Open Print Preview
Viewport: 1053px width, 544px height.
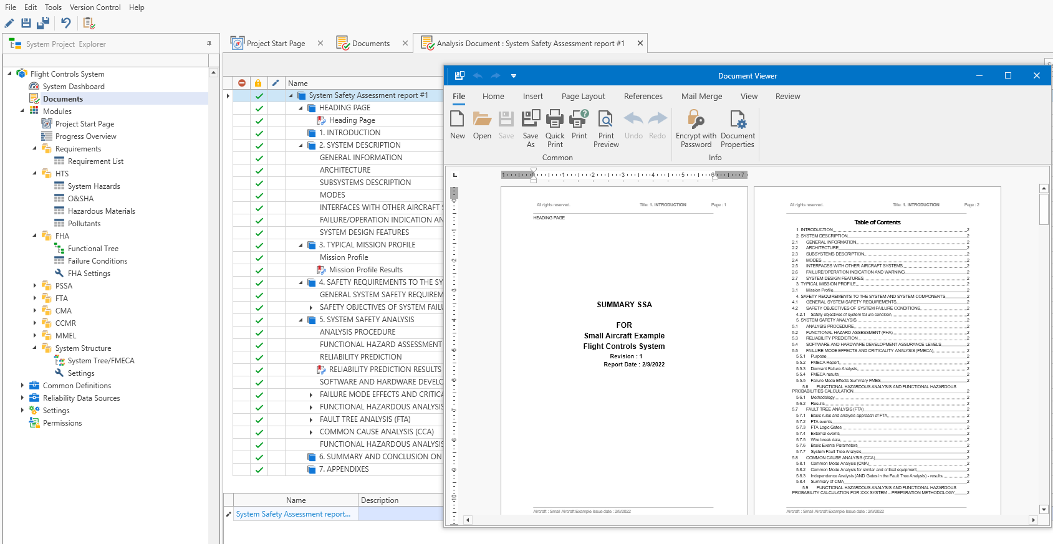pyautogui.click(x=606, y=129)
